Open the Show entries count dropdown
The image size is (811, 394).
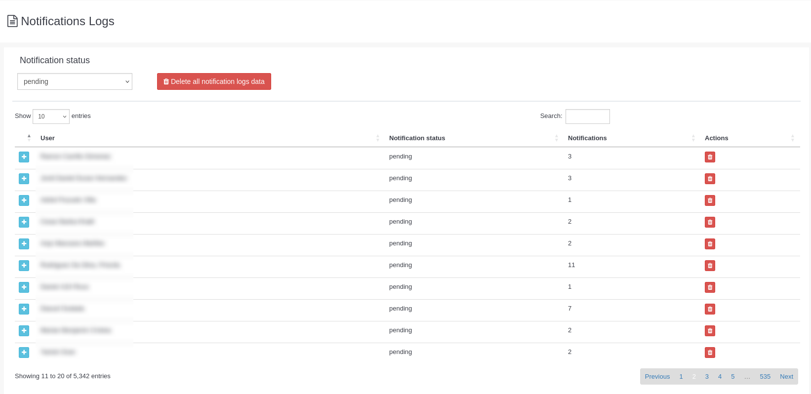point(51,117)
